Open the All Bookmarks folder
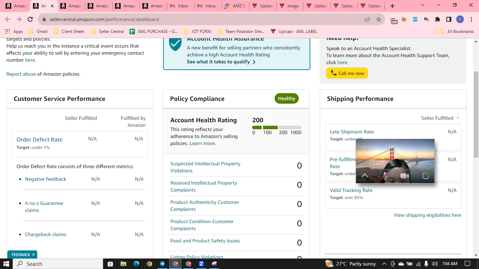This screenshot has width=479, height=269. click(457, 32)
